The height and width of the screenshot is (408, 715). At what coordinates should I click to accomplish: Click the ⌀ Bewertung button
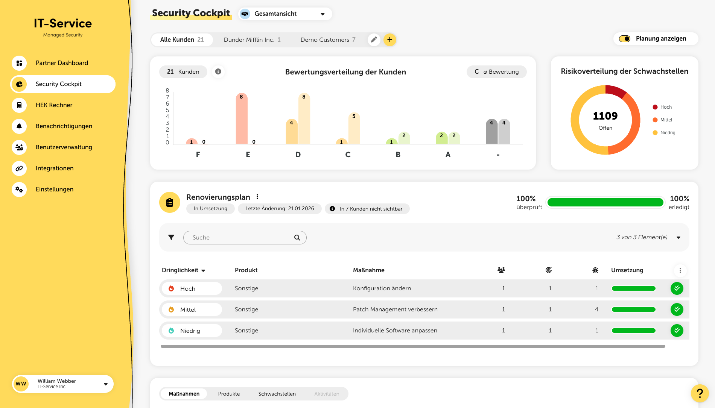click(496, 72)
